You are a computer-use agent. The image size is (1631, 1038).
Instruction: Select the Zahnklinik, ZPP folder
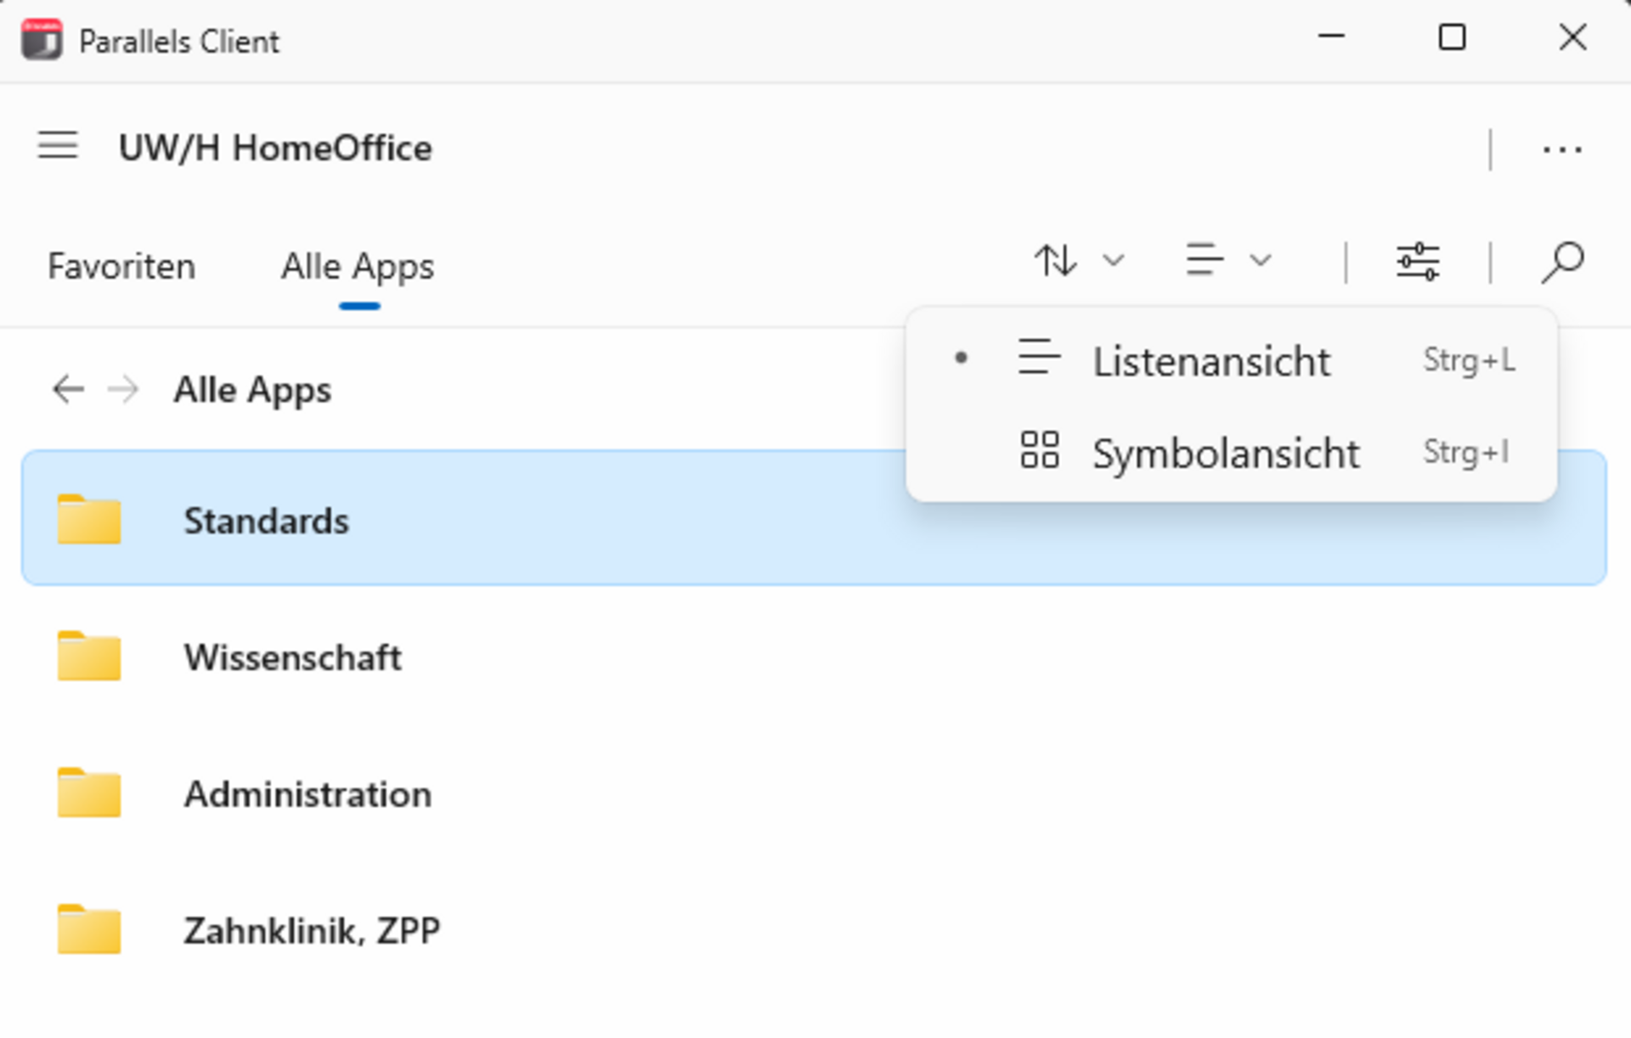pos(814,930)
